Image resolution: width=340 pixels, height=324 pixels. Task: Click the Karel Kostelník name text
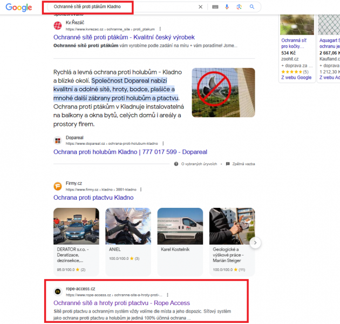[x=175, y=249]
